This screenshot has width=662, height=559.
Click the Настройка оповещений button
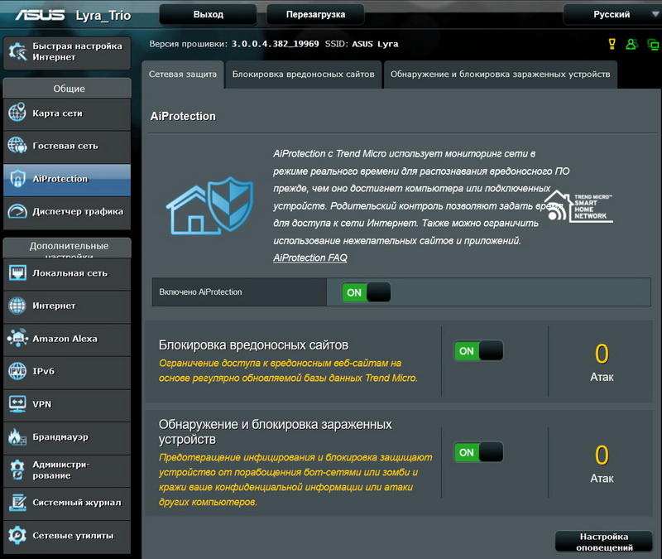[603, 542]
